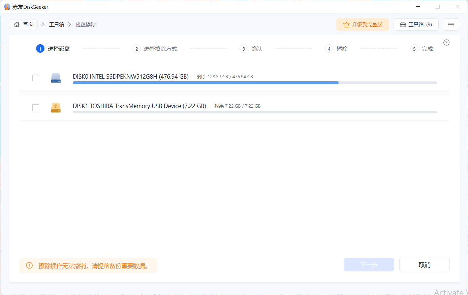Click the 取消 button
The image size is (468, 295).
point(425,265)
